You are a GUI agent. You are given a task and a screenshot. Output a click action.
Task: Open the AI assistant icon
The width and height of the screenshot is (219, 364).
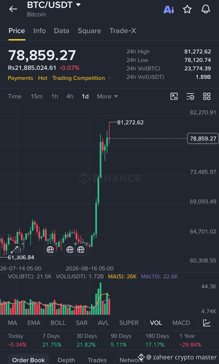[169, 10]
